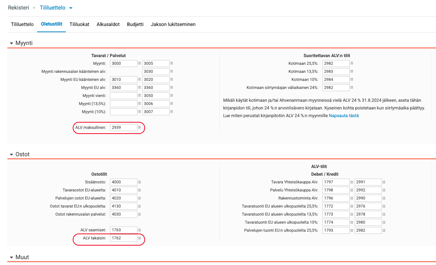Open list icon next to Kotimaan 10% field
Screen dimensions: 436x265
(352, 79)
